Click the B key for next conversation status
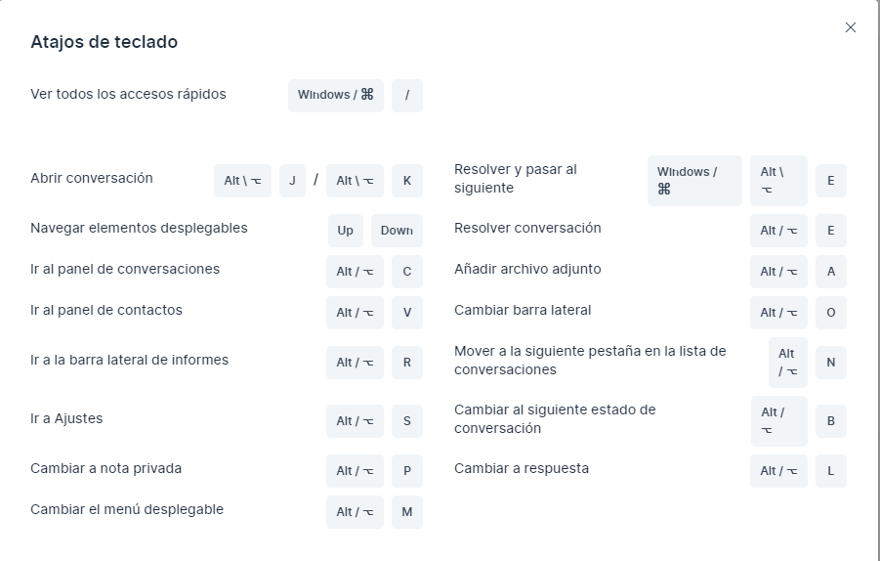Viewport: 880px width, 561px height. point(831,421)
